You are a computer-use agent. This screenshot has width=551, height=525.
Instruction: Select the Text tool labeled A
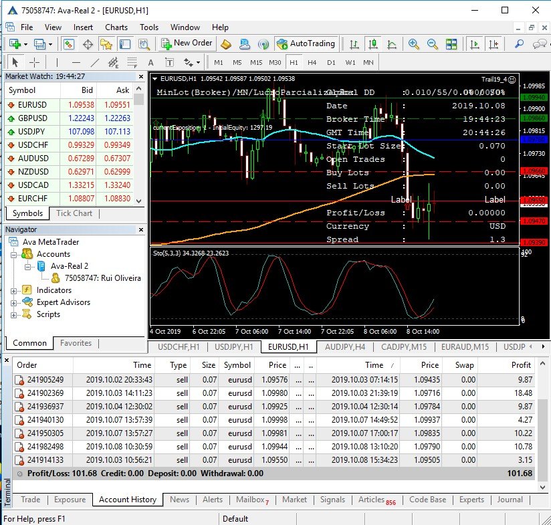tap(150, 63)
